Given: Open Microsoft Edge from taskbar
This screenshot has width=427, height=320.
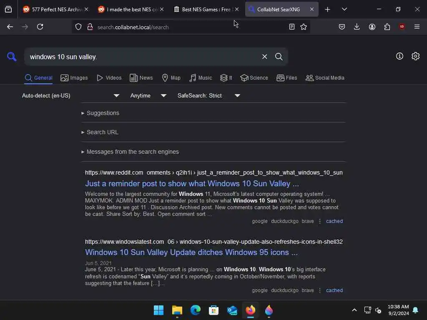Looking at the screenshot, I should click(x=195, y=310).
